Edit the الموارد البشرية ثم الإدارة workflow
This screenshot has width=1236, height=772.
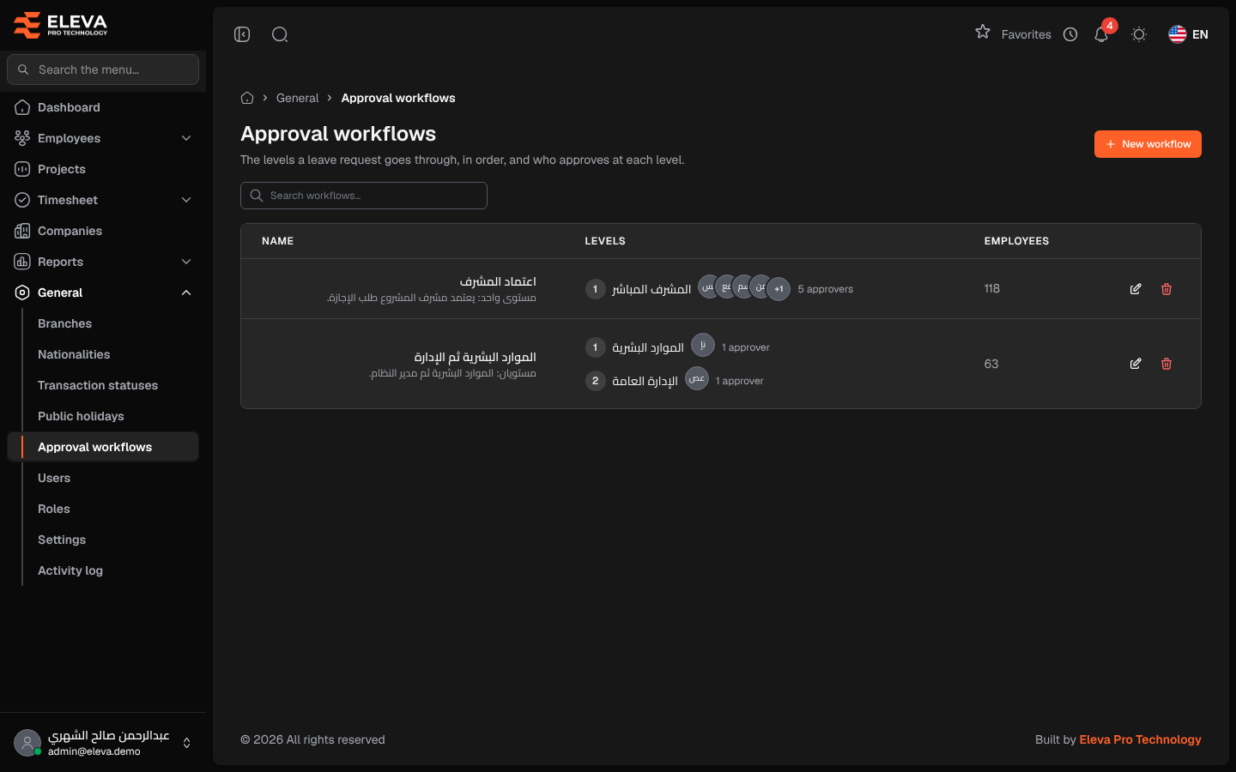point(1136,364)
